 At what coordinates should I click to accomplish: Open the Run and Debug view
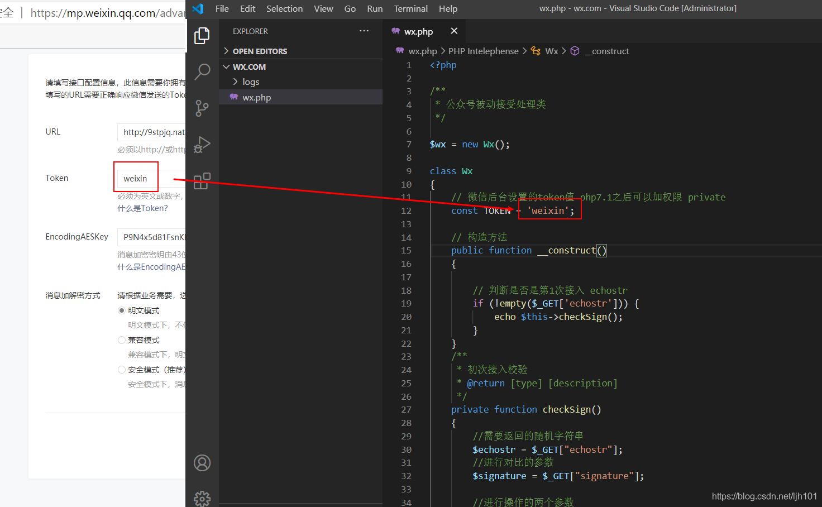[202, 145]
